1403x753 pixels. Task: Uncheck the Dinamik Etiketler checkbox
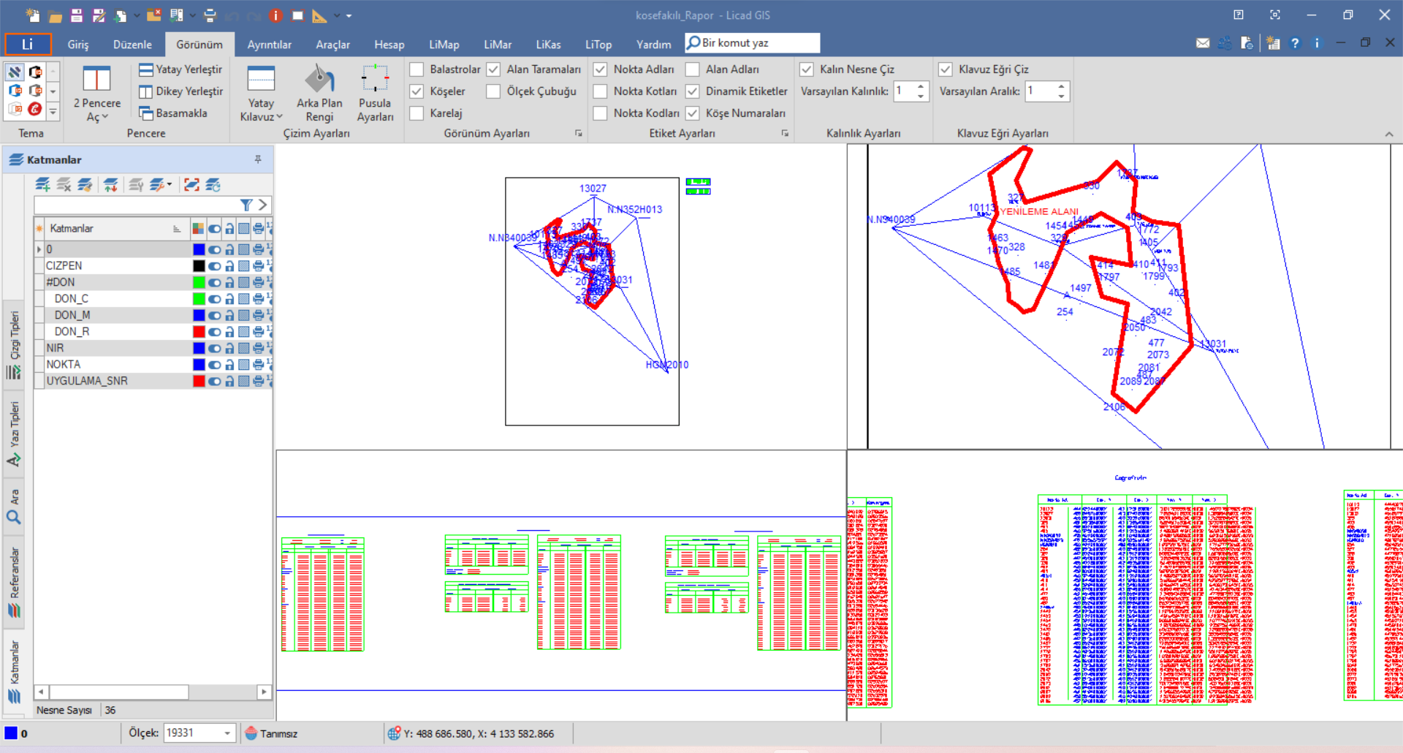coord(693,91)
